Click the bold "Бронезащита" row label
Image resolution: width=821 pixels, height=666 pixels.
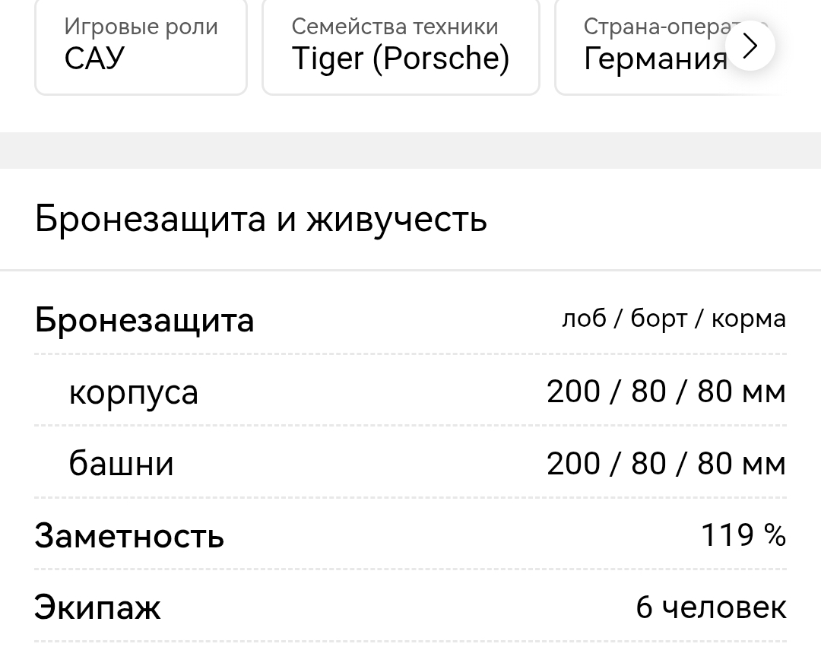click(144, 320)
